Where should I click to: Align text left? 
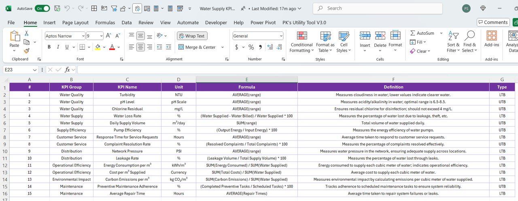pyautogui.click(x=132, y=47)
